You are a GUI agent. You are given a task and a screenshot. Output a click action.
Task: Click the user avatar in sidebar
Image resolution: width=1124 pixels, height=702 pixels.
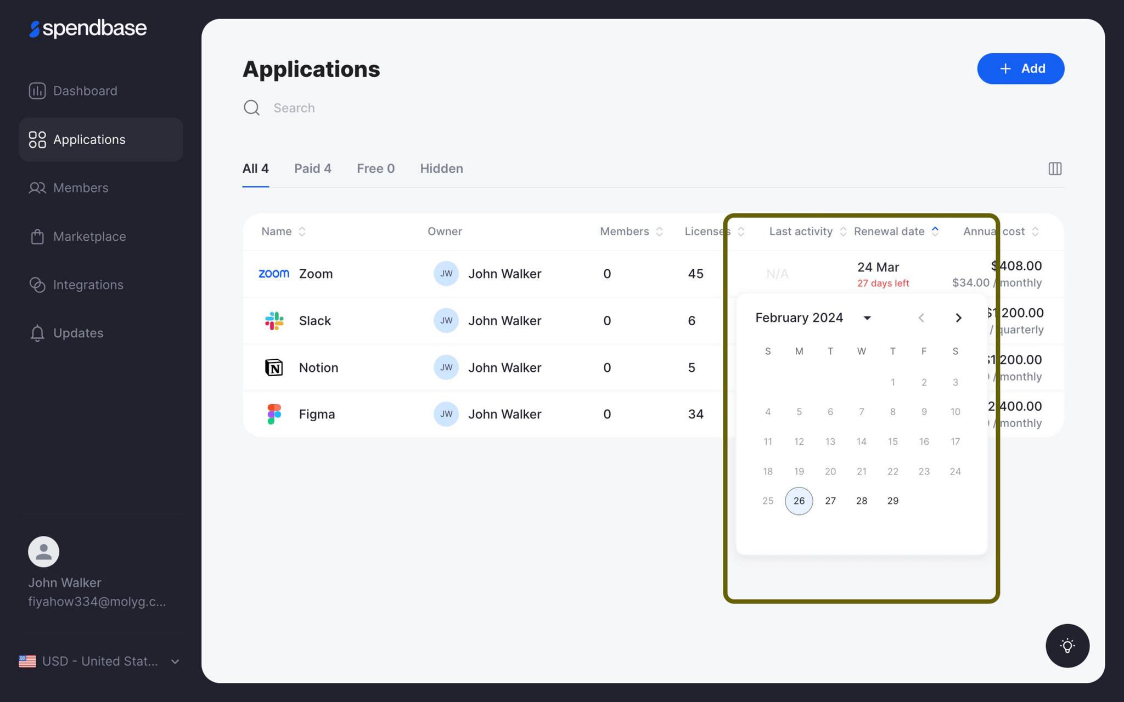coord(44,552)
